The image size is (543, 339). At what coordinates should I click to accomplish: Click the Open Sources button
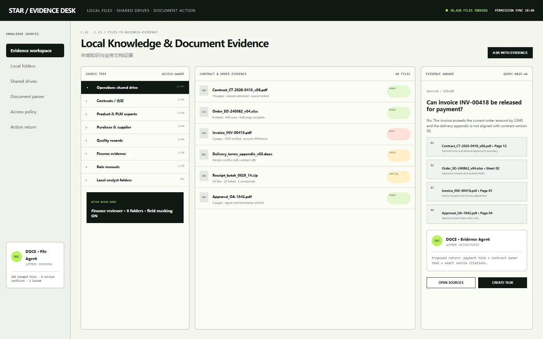(x=451, y=283)
